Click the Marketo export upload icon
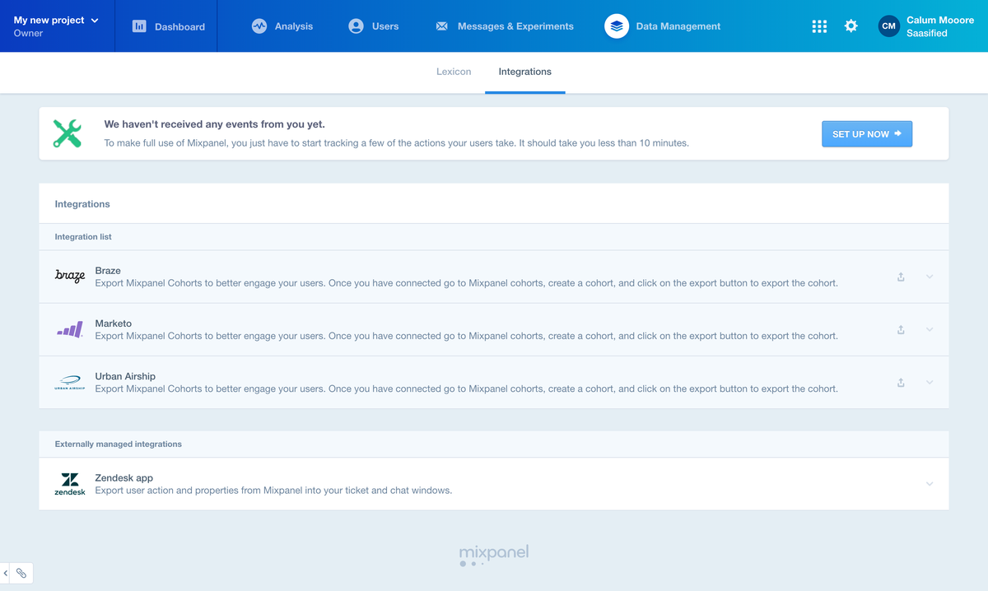The width and height of the screenshot is (988, 591). (x=901, y=329)
